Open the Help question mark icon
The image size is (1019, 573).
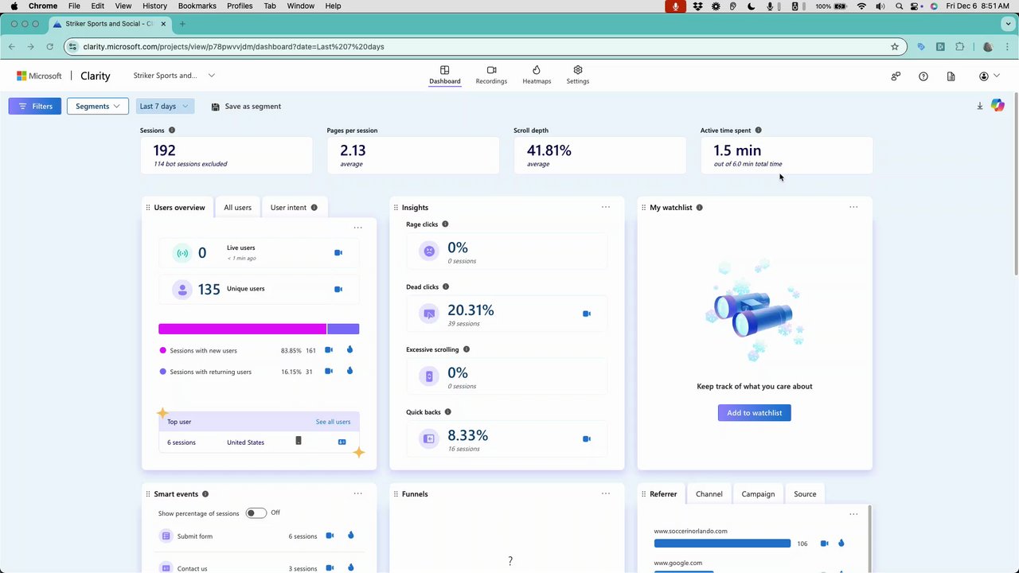923,76
